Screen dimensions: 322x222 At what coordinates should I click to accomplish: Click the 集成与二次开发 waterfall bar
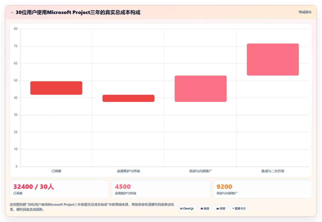(273, 59)
